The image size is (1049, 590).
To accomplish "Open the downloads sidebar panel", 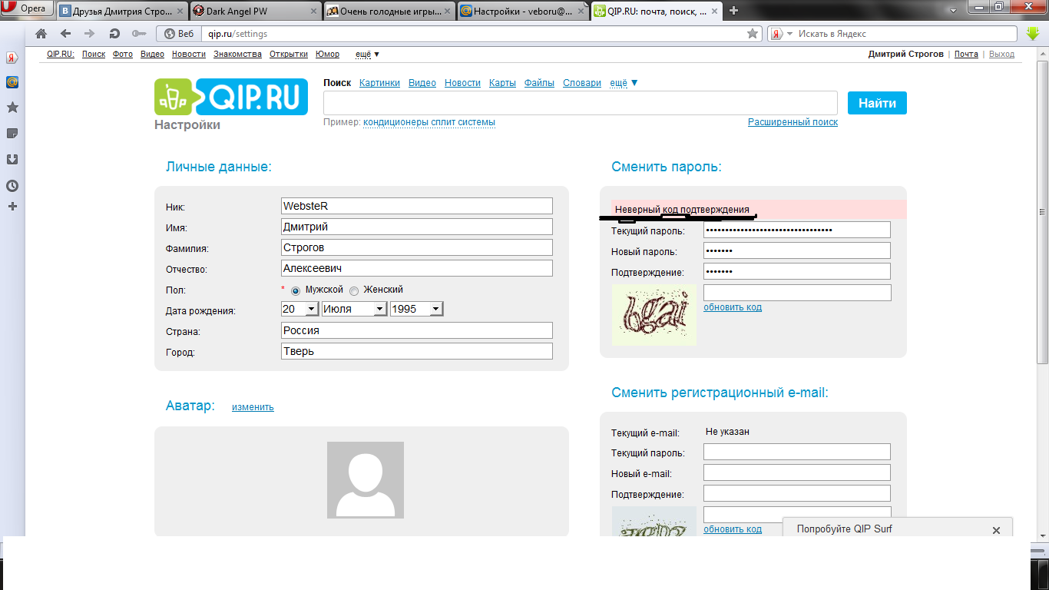I will [x=12, y=160].
